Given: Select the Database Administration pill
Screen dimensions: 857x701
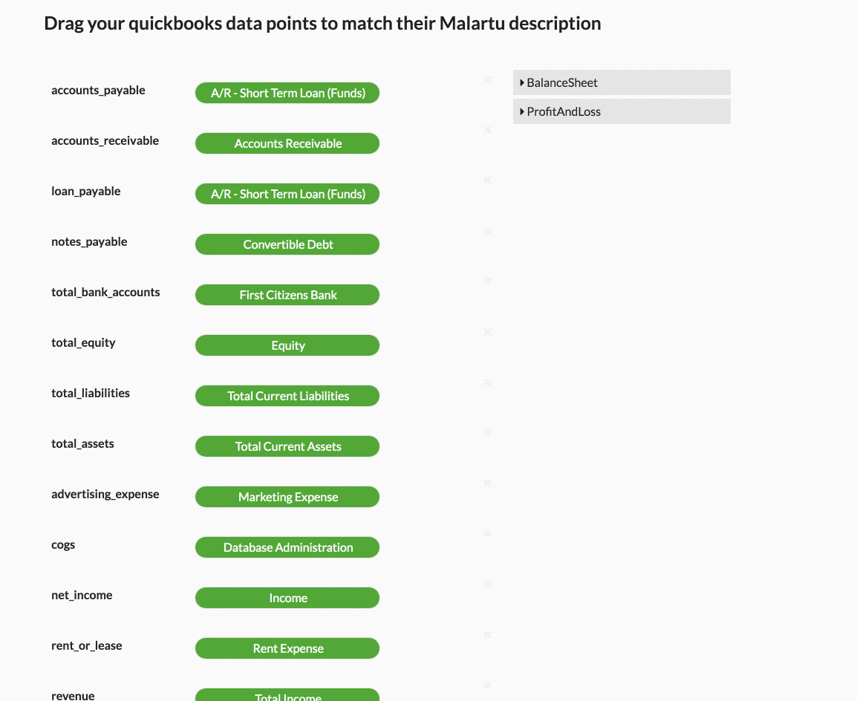Looking at the screenshot, I should [x=287, y=547].
